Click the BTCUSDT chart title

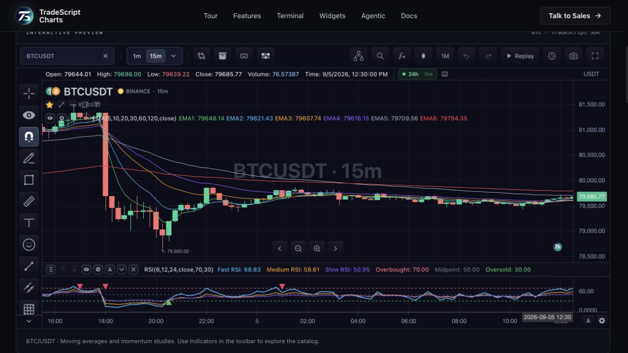click(88, 91)
